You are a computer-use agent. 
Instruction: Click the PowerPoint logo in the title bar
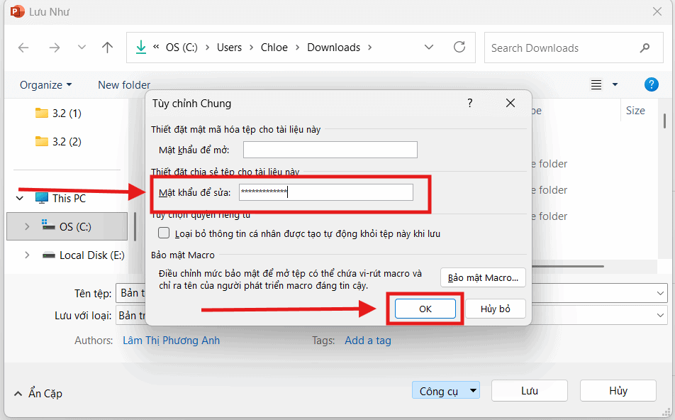(16, 11)
